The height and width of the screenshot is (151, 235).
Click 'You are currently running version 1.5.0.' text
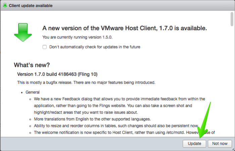click(77, 37)
